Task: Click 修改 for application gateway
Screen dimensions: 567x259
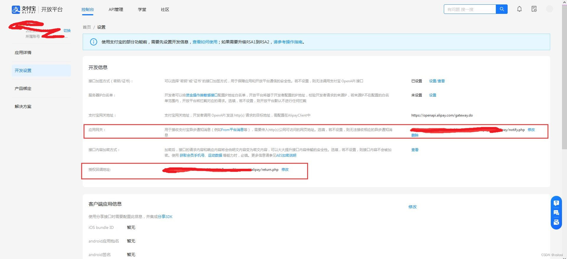Action: click(x=531, y=129)
